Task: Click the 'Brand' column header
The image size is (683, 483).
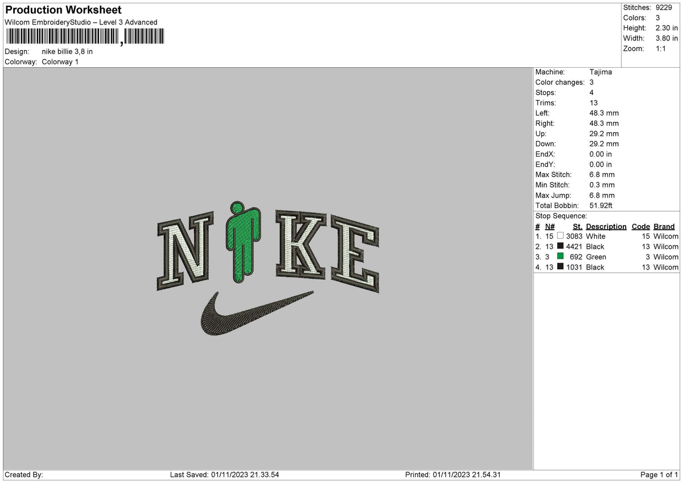Action: [x=664, y=226]
